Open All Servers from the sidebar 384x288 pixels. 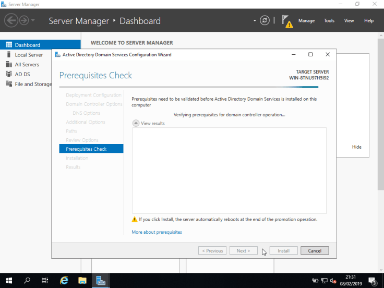click(27, 65)
